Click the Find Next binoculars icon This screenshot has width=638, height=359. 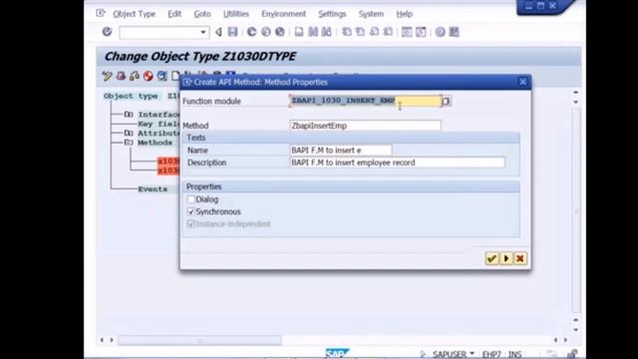click(x=326, y=32)
